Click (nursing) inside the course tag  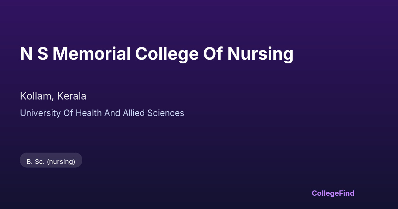(61, 162)
